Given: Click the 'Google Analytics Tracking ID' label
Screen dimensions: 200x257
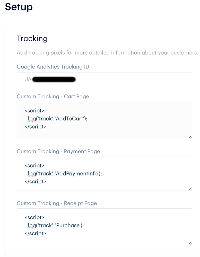Looking at the screenshot, I should pyautogui.click(x=53, y=67).
